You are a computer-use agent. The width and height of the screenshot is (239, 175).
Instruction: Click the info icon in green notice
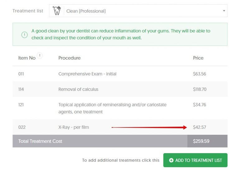click(25, 35)
